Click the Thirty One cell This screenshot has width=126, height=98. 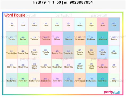[12, 66]
